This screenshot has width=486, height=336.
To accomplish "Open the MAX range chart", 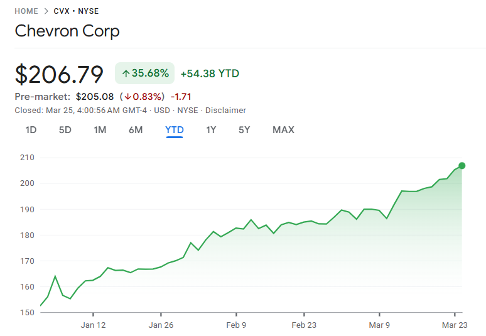I will click(283, 130).
